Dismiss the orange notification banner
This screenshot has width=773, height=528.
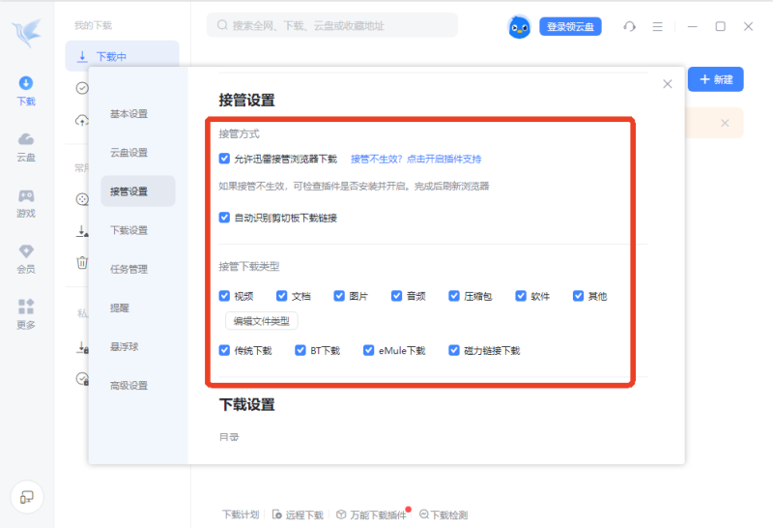[725, 123]
